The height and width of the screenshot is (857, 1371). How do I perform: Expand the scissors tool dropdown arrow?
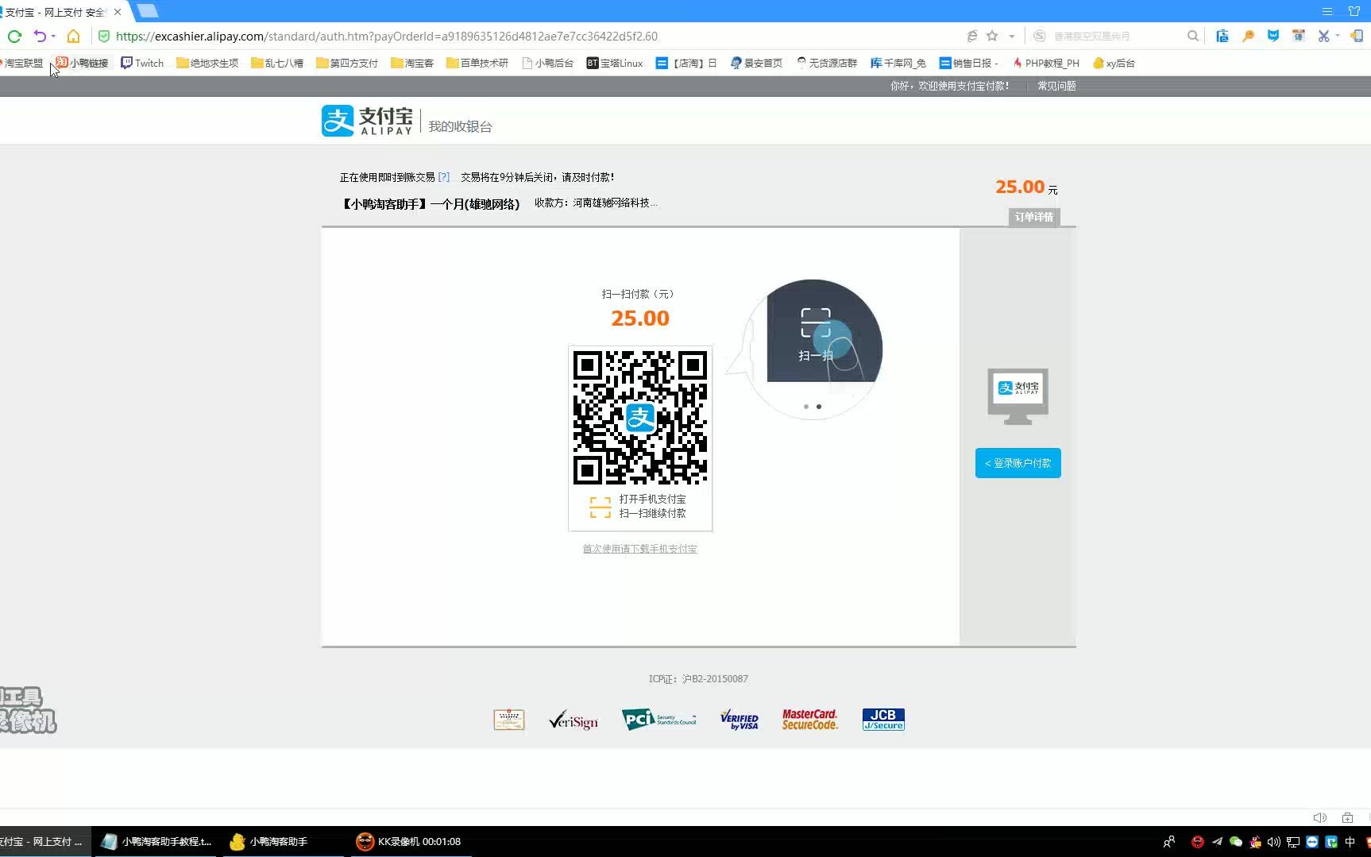pyautogui.click(x=1338, y=36)
